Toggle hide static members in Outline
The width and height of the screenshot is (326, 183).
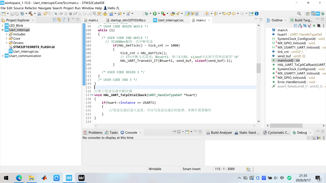point(309,26)
